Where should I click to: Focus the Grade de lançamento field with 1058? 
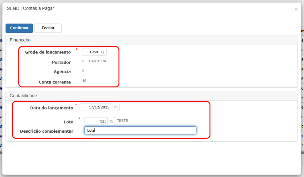click(91, 52)
